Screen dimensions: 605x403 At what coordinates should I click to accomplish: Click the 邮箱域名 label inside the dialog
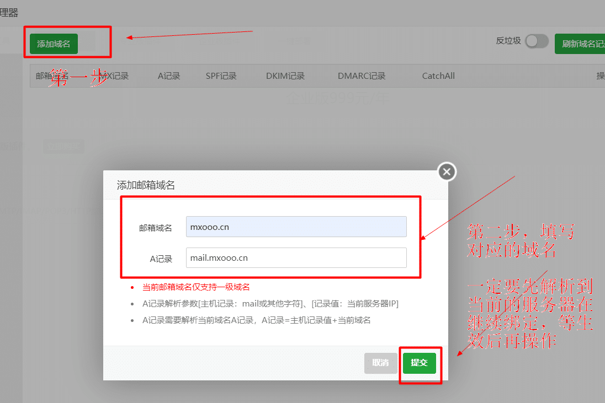click(x=155, y=228)
